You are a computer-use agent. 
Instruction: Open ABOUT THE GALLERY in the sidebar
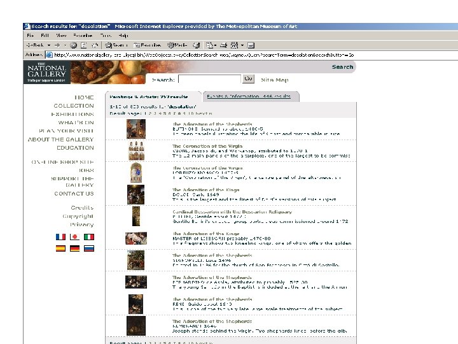pos(61,140)
